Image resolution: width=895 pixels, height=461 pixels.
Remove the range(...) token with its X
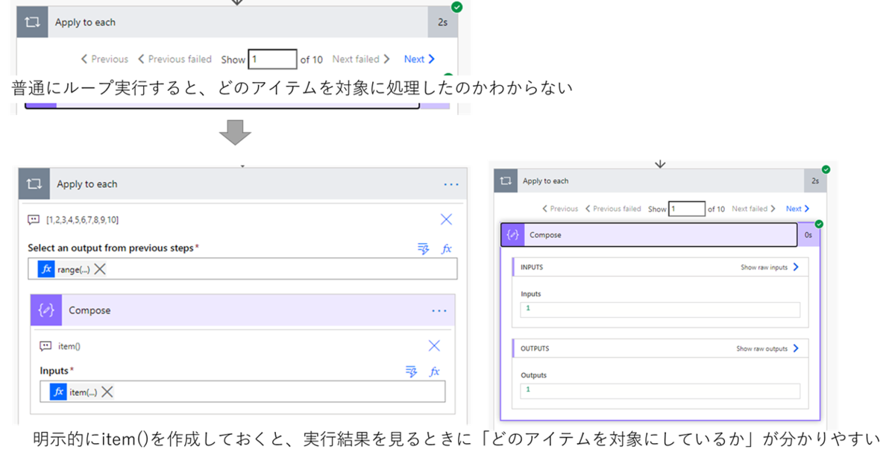coord(100,269)
